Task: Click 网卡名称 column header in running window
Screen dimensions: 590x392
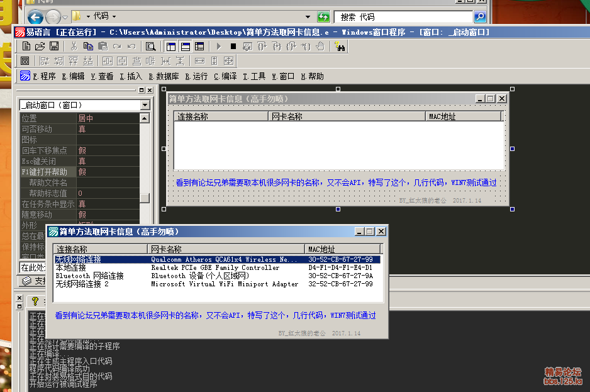Action: (226, 249)
